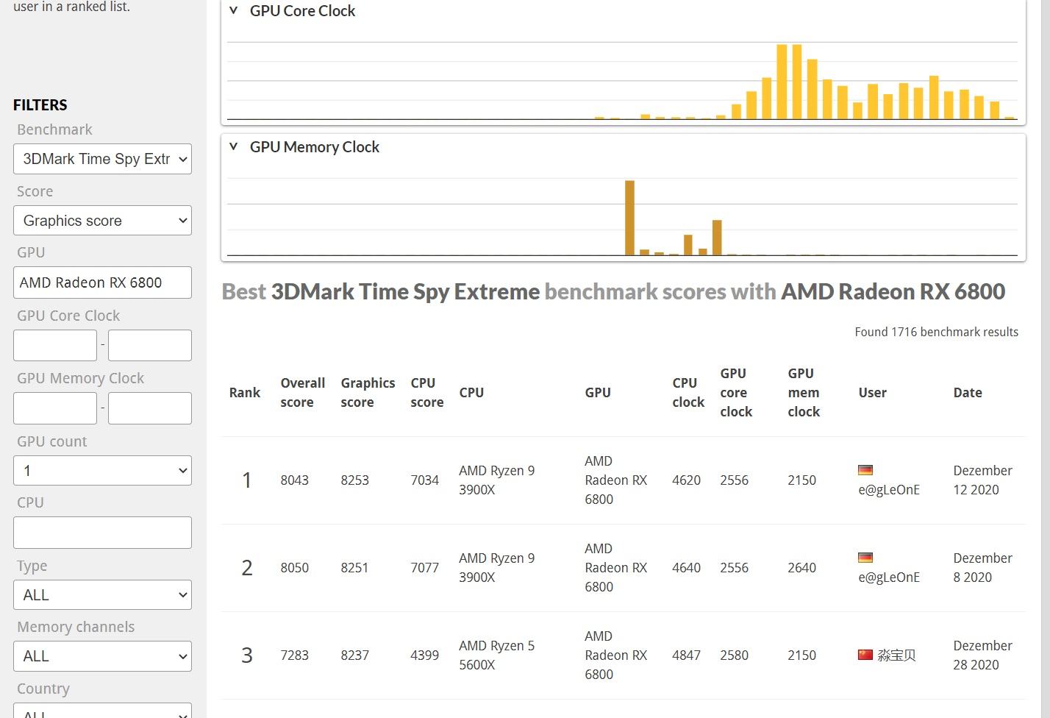Open the GPU count dropdown
The image size is (1050, 718).
coord(102,471)
